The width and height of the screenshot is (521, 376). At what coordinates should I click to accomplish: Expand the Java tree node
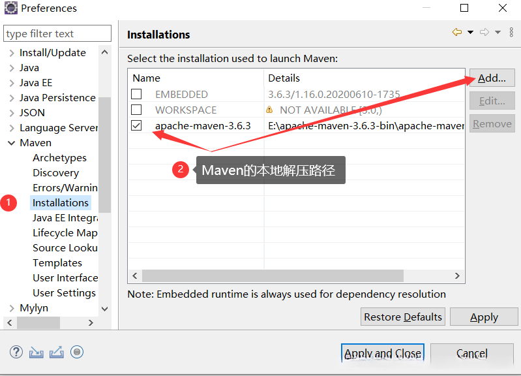pyautogui.click(x=12, y=68)
